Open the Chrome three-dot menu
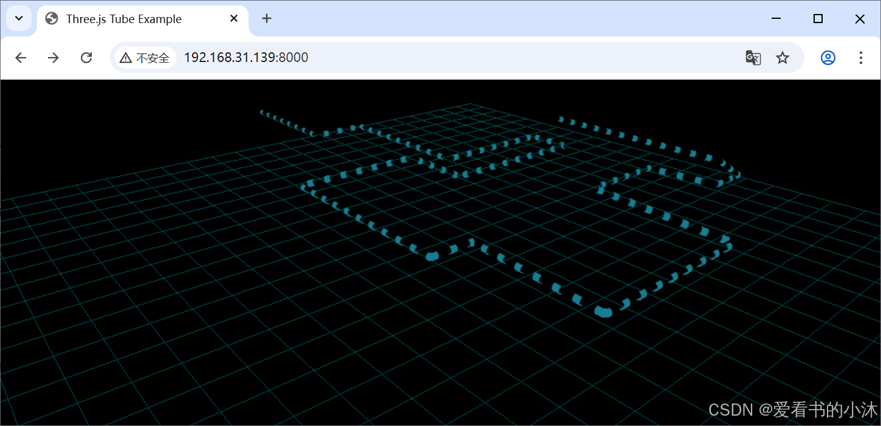This screenshot has height=426, width=881. (x=860, y=58)
